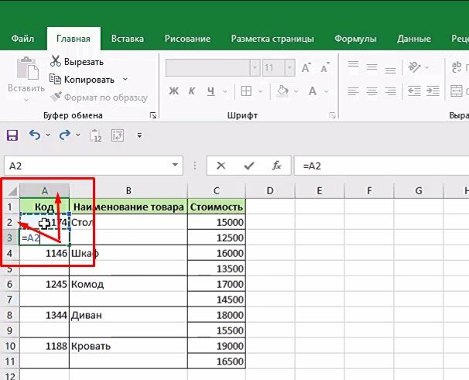Switch to the Данные tab
This screenshot has width=469, height=380.
[x=414, y=39]
